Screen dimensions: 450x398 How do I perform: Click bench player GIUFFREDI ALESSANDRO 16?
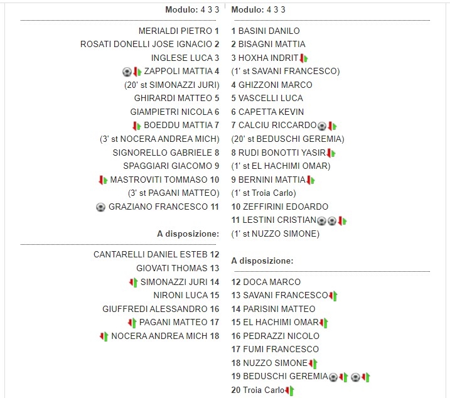(x=161, y=309)
